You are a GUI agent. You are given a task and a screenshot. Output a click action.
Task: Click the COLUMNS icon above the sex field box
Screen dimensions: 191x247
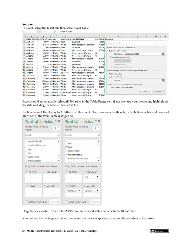pos(85,172)
